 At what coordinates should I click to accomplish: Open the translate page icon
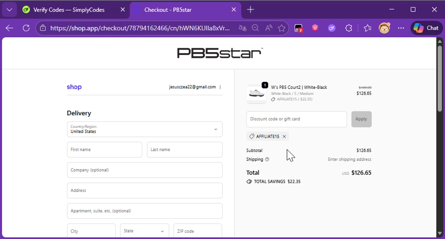(243, 28)
